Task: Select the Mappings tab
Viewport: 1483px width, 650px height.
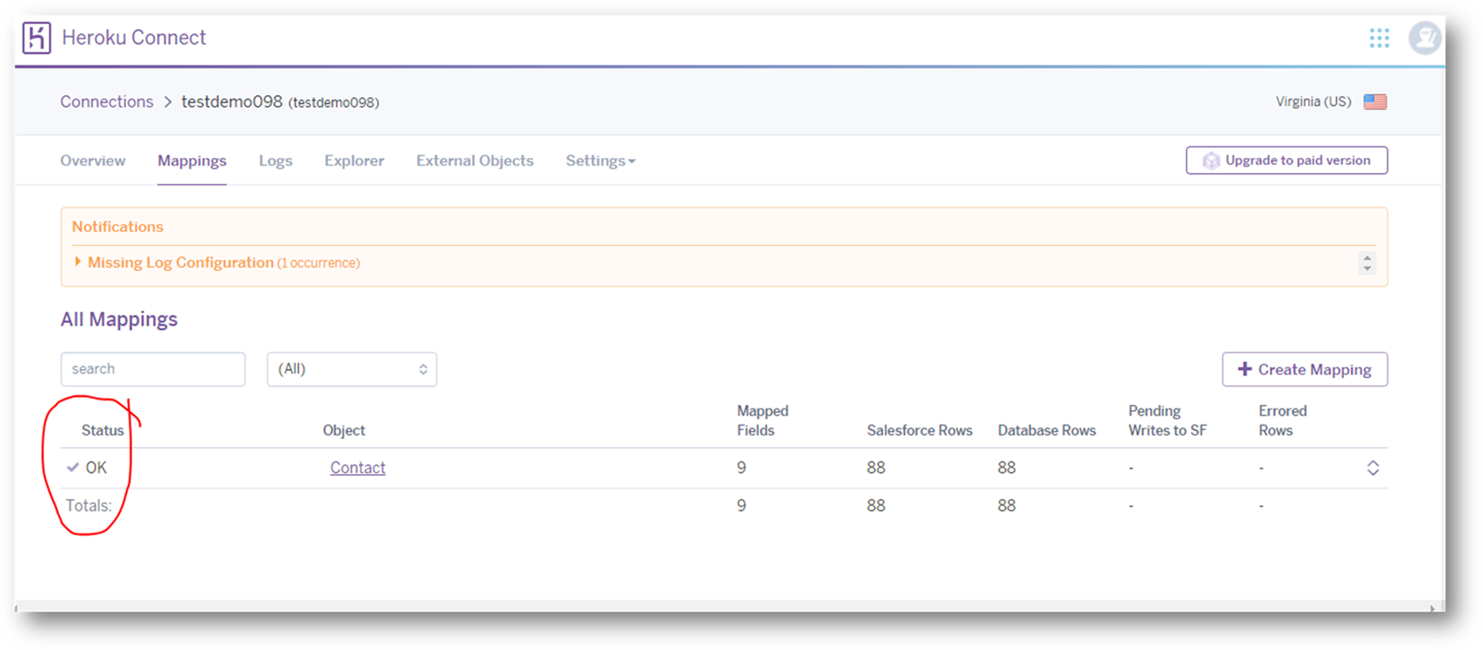Action: click(192, 161)
